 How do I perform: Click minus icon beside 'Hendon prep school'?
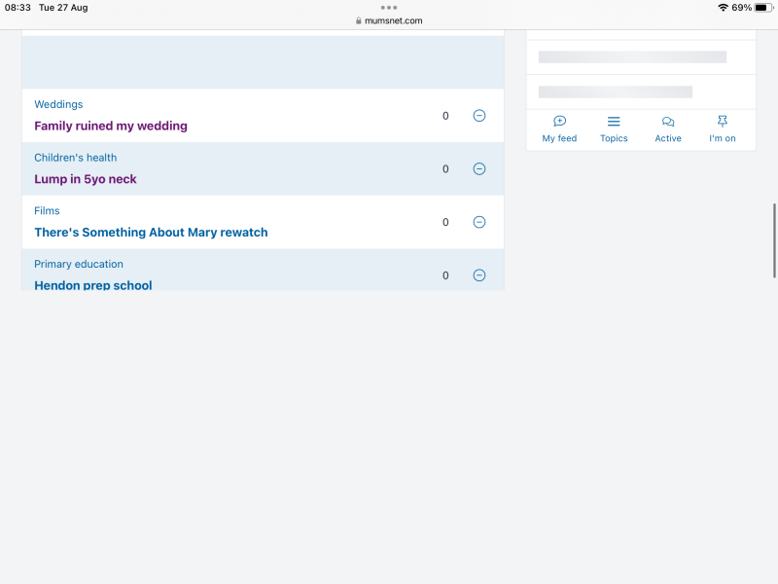tap(478, 275)
